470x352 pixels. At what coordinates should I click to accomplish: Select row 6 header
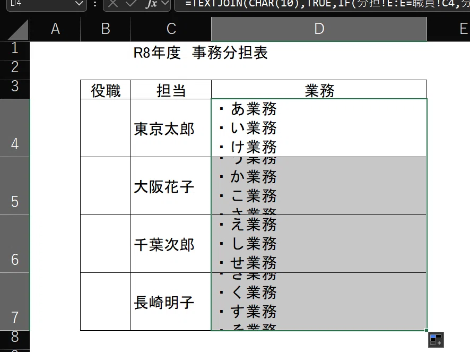15,244
